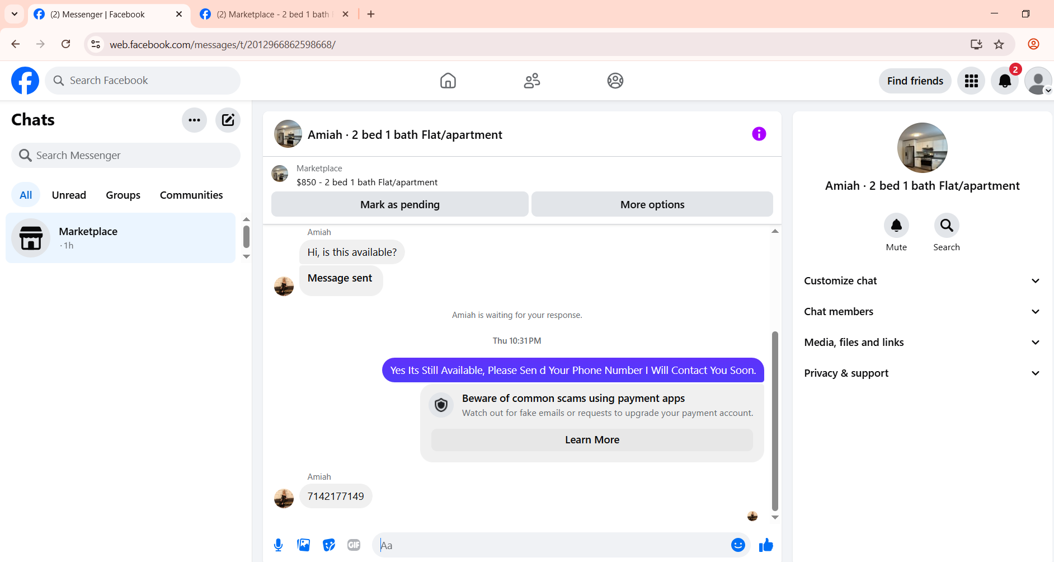Screen dimensions: 1054x562
Task: Click the 7142177149 message bubble
Action: (x=336, y=497)
